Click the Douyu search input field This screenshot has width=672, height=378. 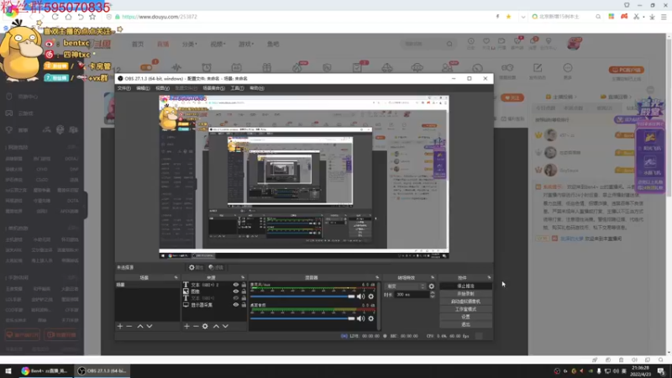(x=423, y=44)
